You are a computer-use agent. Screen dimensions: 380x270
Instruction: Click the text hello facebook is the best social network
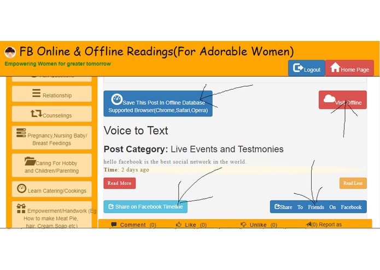pos(175,162)
